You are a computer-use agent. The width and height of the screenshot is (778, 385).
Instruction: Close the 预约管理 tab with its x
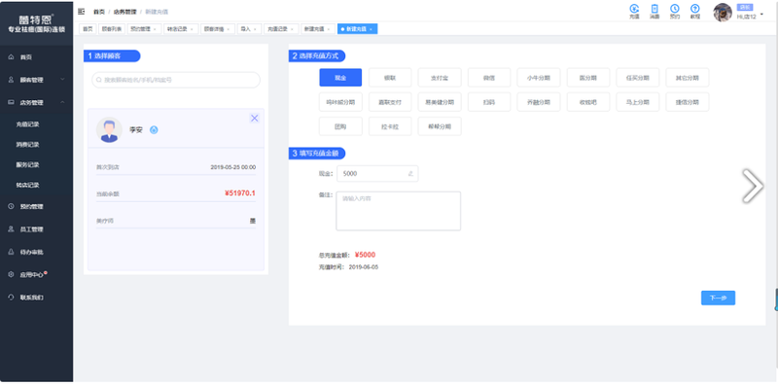(155, 29)
